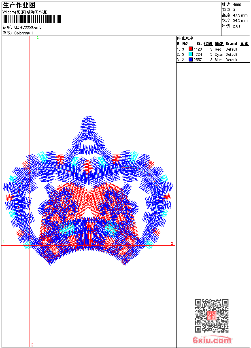Screen dimensions: 251x348
Task: Select stitch count 1123 in Red row
Action: coord(198,49)
